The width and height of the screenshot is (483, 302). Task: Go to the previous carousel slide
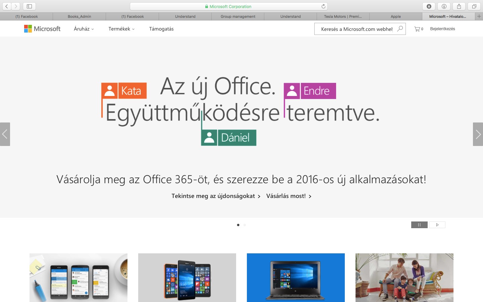5,134
